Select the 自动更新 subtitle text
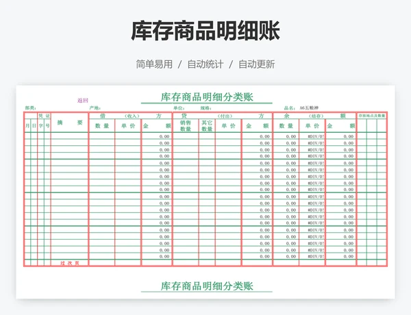Image resolution: width=411 pixels, height=315 pixels. pyautogui.click(x=257, y=64)
